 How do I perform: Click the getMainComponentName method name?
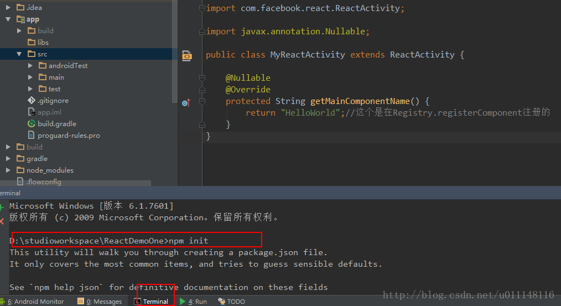tap(360, 101)
